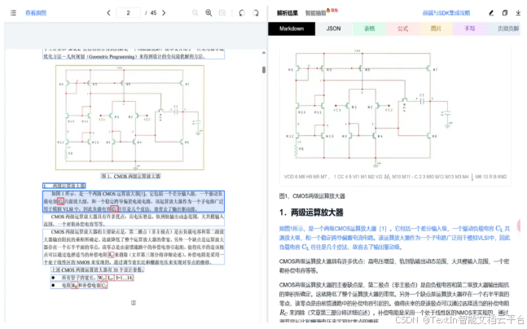Open the hamburger list menu icon
The height and width of the screenshot is (329, 527).
pyautogui.click(x=13, y=13)
